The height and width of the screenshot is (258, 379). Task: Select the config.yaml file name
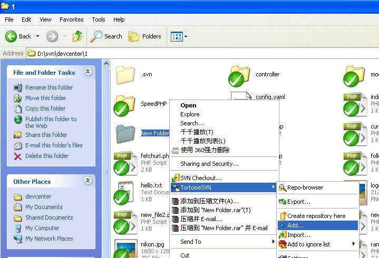[x=270, y=97]
